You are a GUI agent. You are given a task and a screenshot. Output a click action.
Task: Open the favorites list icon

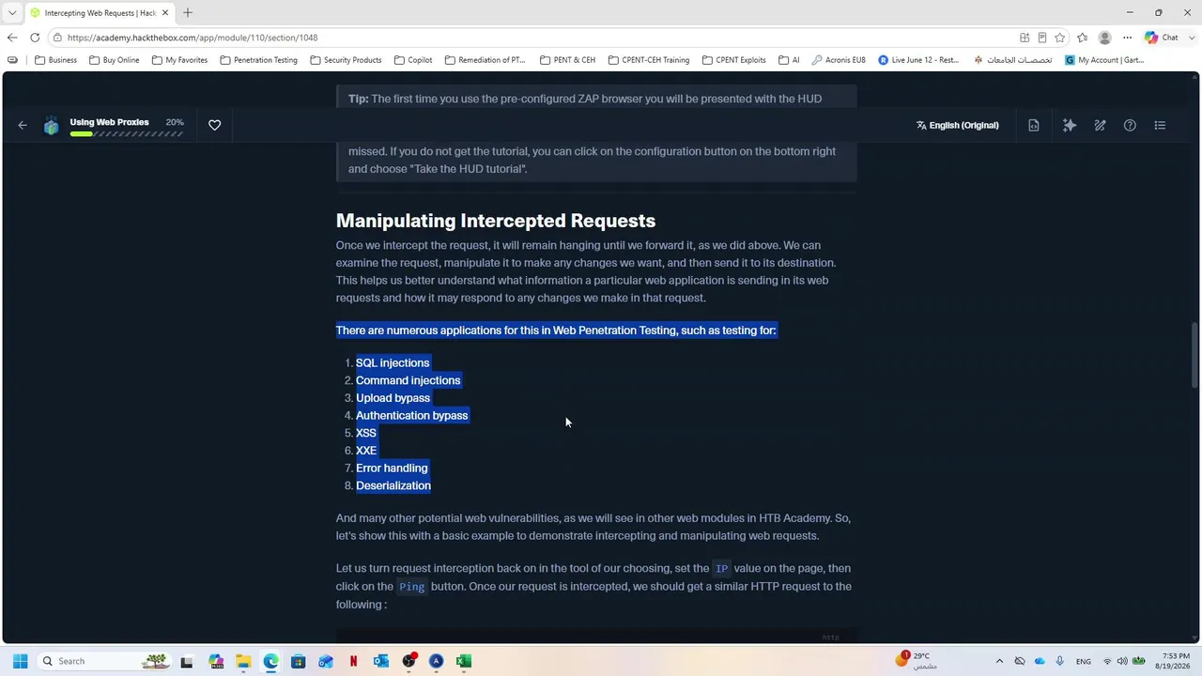(x=1083, y=38)
